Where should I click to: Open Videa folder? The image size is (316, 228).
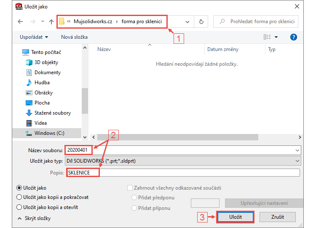click(x=40, y=123)
